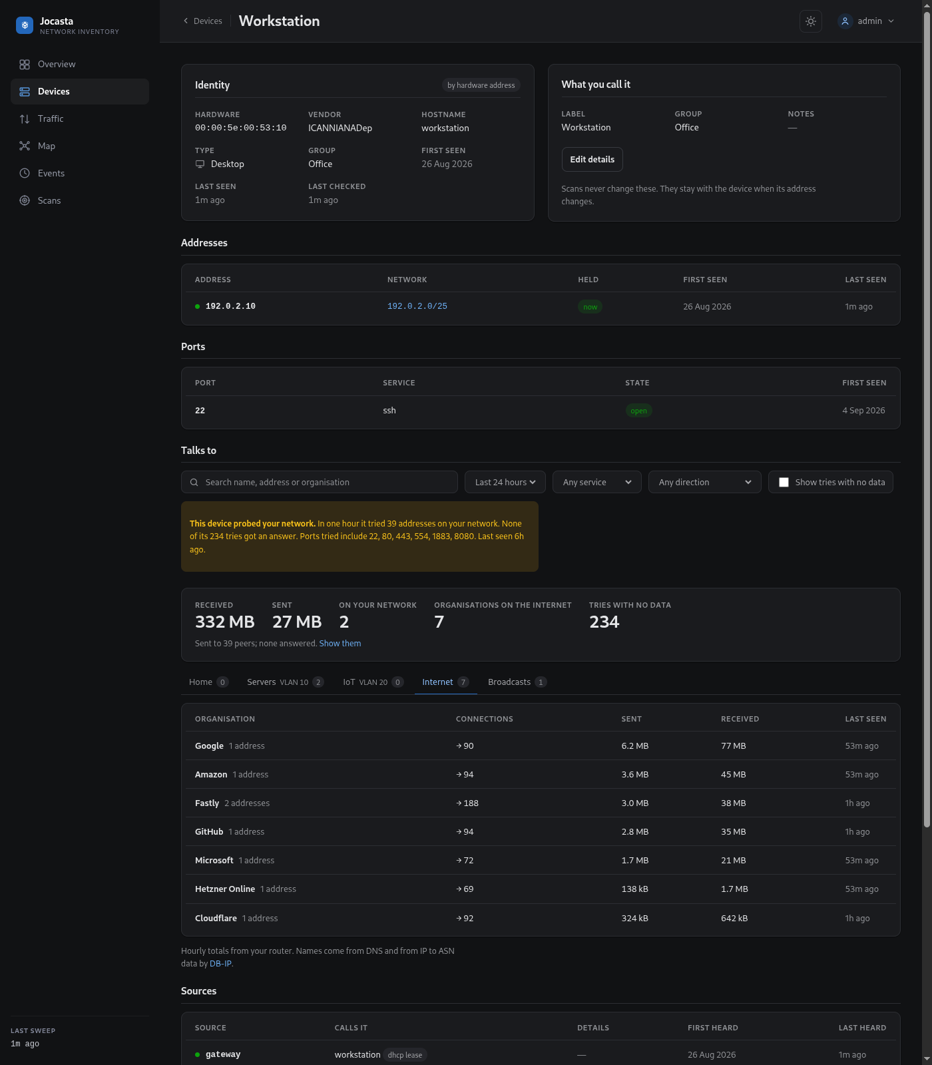Open Overview via its grid icon
The image size is (932, 1065).
25,65
